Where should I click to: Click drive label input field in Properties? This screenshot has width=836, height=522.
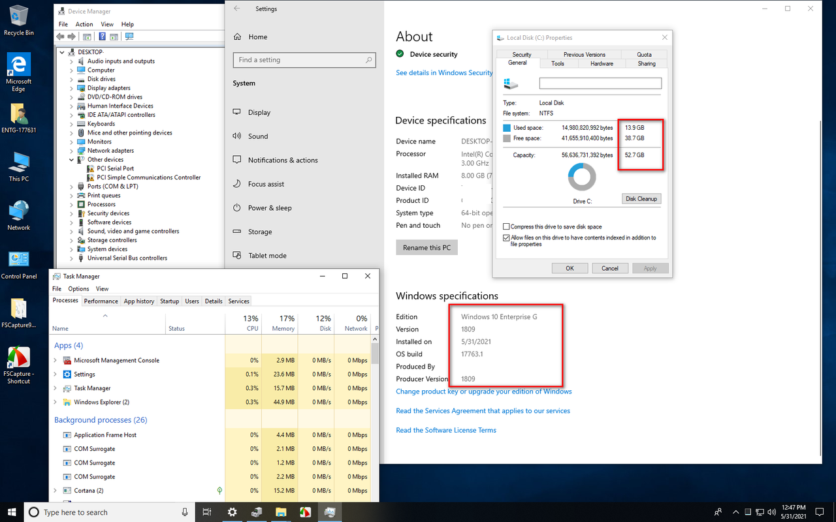click(x=600, y=84)
